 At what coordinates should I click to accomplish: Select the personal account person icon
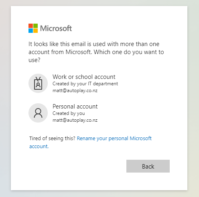(x=38, y=113)
